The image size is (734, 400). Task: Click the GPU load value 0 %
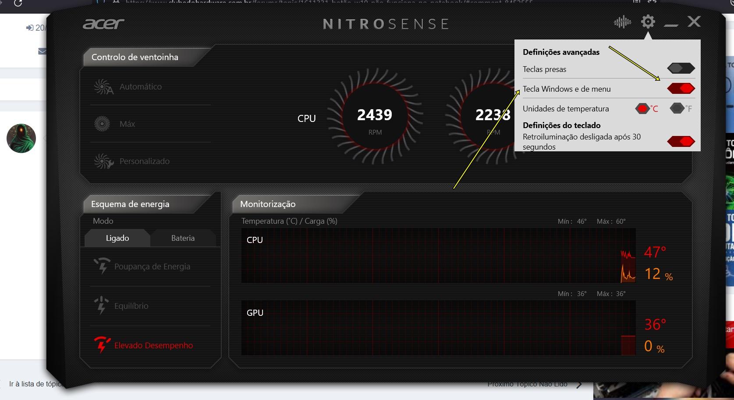pyautogui.click(x=654, y=346)
